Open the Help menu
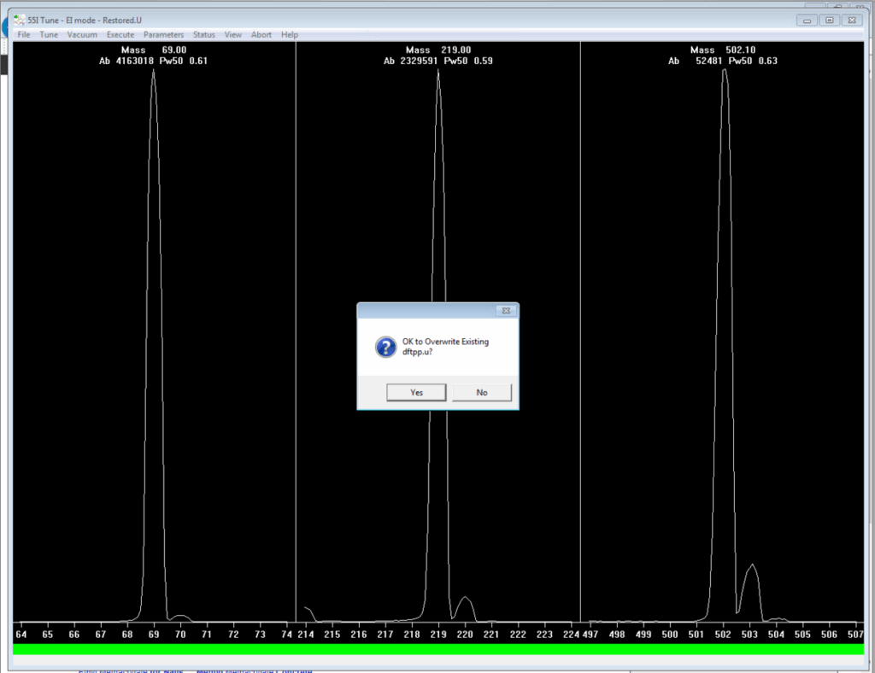The height and width of the screenshot is (673, 875). (289, 34)
